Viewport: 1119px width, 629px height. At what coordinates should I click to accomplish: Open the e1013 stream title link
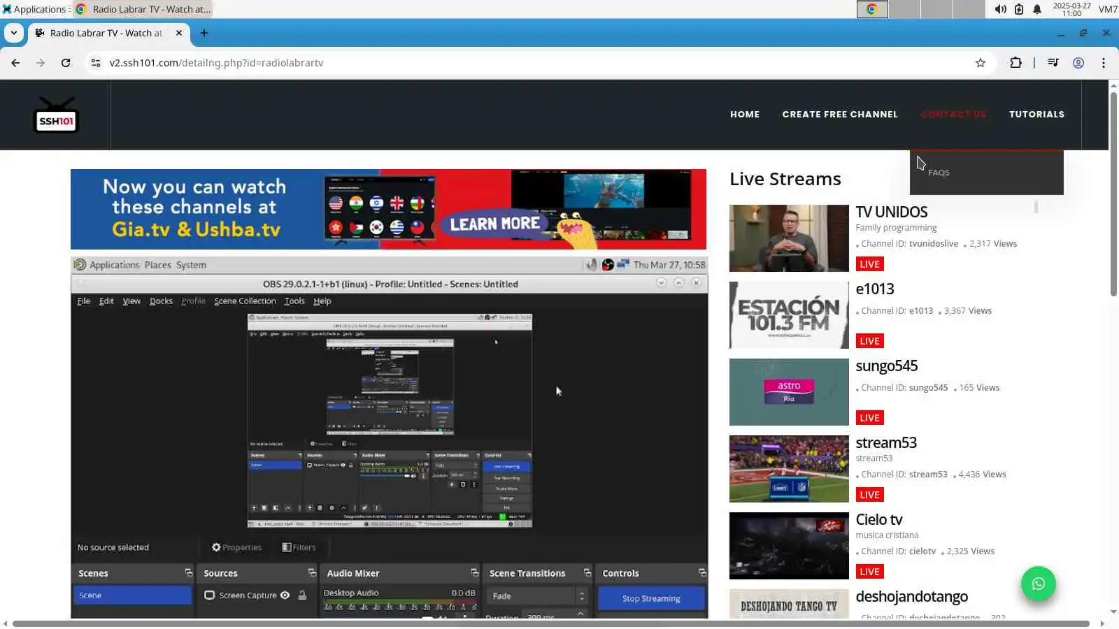coord(874,289)
